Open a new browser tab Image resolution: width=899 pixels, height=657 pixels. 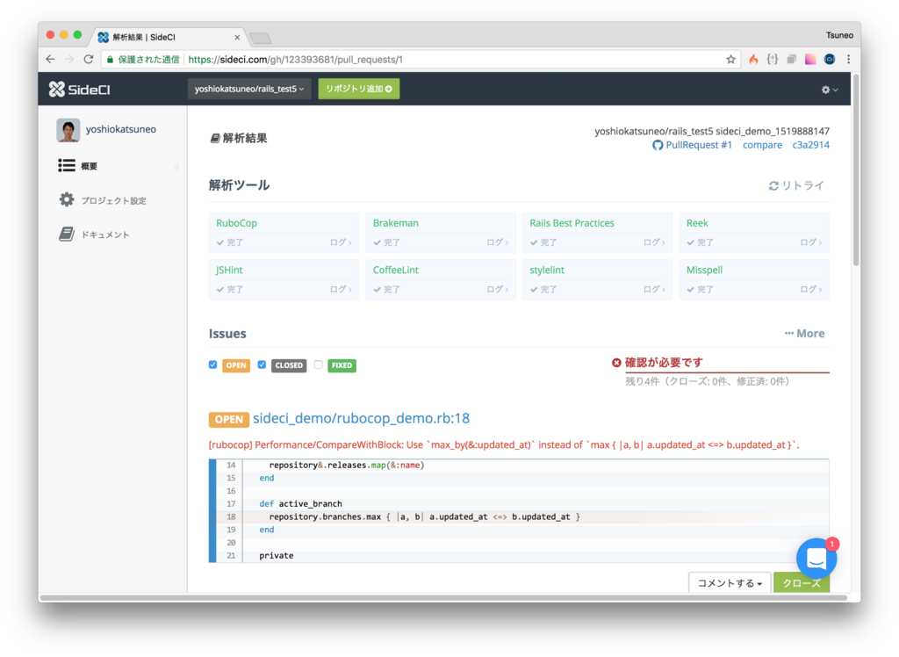(x=261, y=38)
